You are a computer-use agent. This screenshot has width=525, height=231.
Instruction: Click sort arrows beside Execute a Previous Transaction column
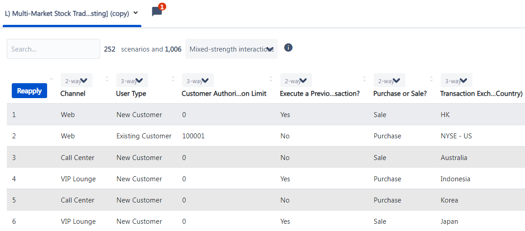tap(364, 79)
